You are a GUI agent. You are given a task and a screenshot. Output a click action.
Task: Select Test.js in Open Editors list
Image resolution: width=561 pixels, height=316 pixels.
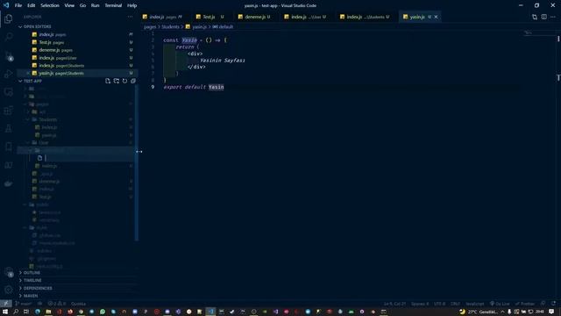click(x=77, y=42)
